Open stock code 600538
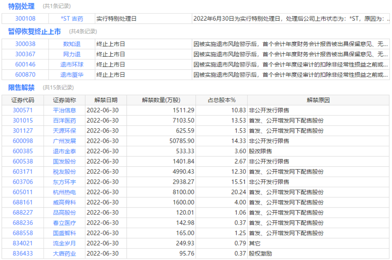392x260 pixels. pyautogui.click(x=23, y=161)
